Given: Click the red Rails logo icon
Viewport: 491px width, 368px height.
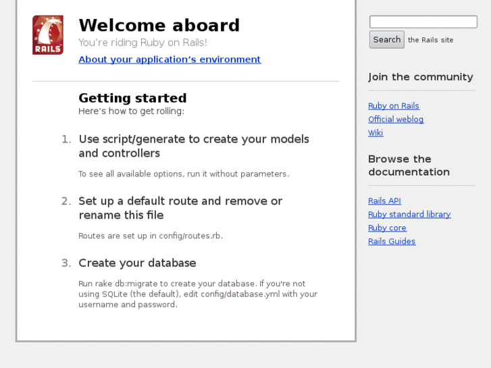Looking at the screenshot, I should click(x=47, y=35).
